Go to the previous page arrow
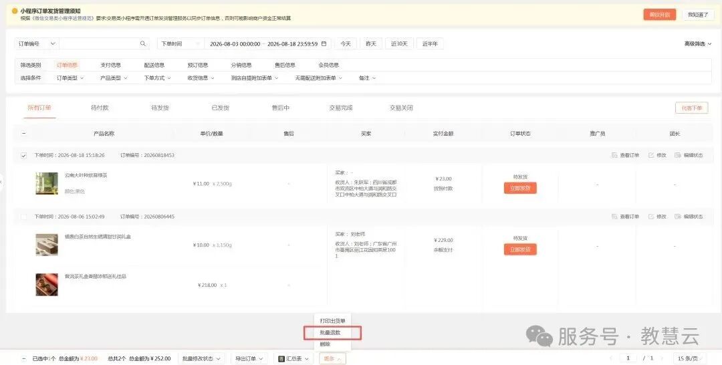722x365 pixels. coord(611,358)
